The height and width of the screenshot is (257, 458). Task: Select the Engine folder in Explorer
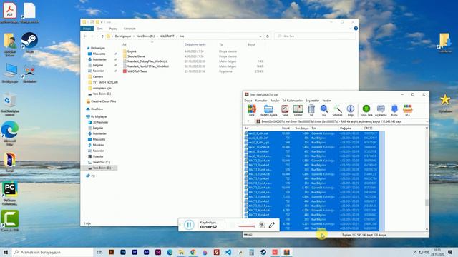(x=132, y=51)
